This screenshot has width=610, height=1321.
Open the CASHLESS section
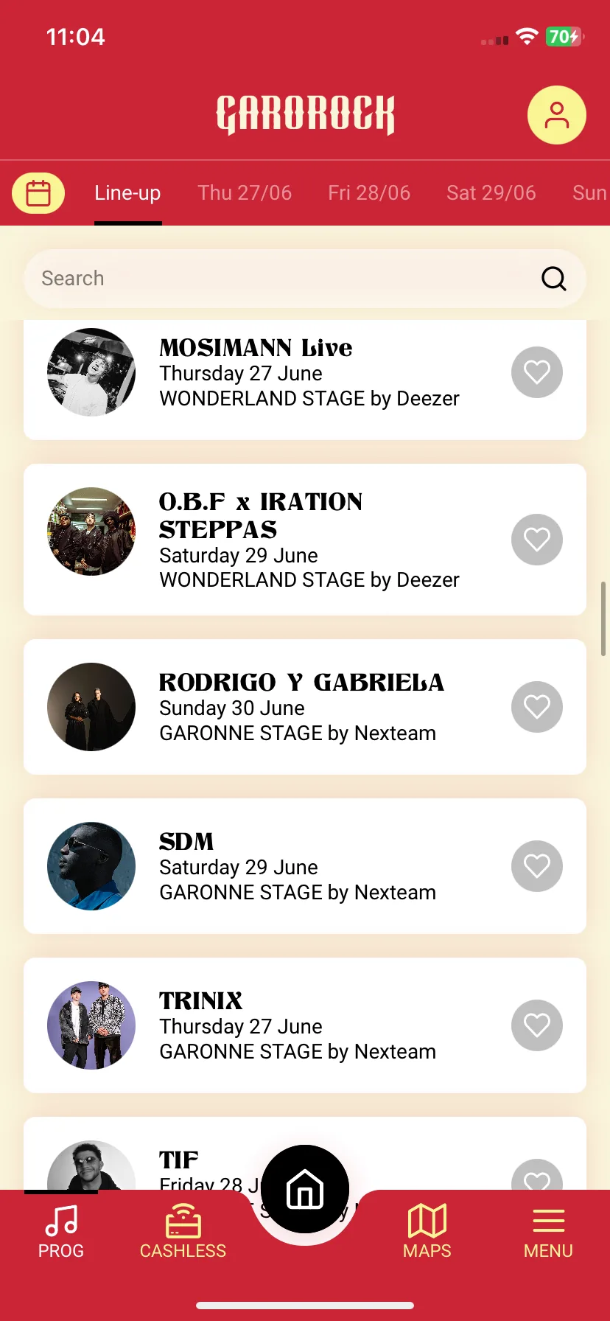coord(183,1231)
